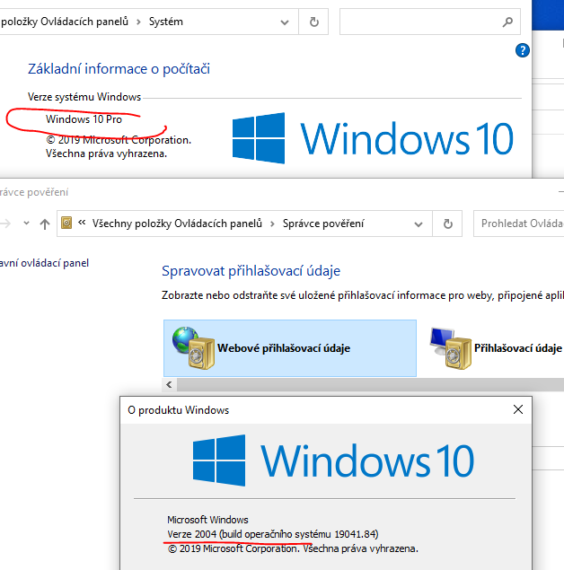Click the Prohledat Ovládací search field
Viewport: 564px width, 570px height.
pyautogui.click(x=521, y=224)
